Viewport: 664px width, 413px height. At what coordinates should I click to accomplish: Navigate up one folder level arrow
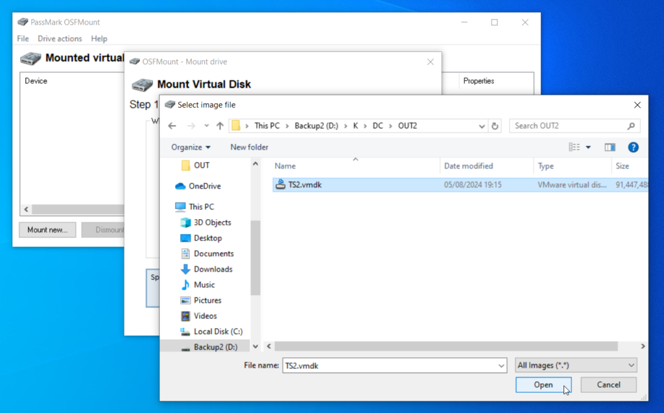pos(220,126)
